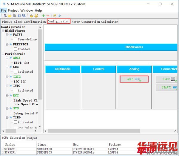
Task: Tick the FATFS User-defined checkbox
Action: (16, 39)
